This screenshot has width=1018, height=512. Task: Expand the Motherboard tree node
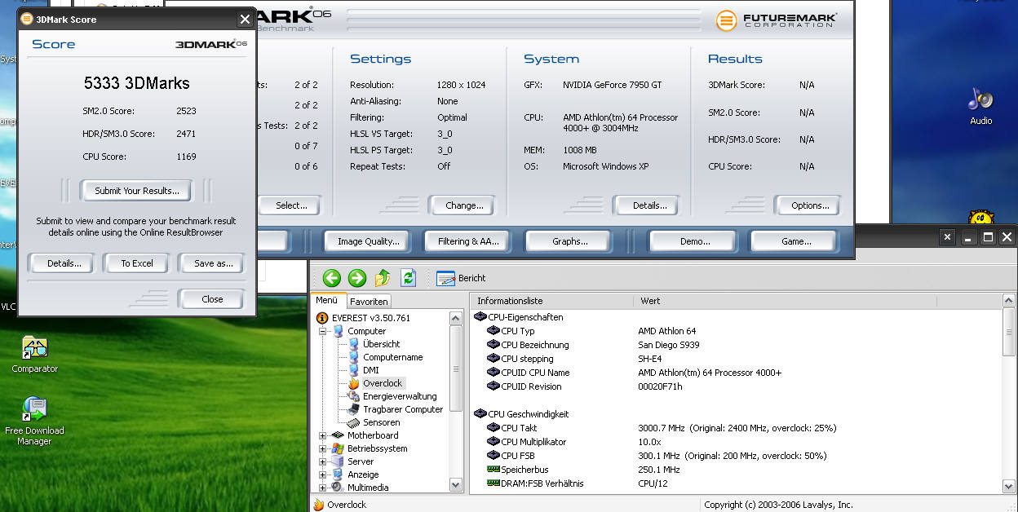click(x=323, y=435)
